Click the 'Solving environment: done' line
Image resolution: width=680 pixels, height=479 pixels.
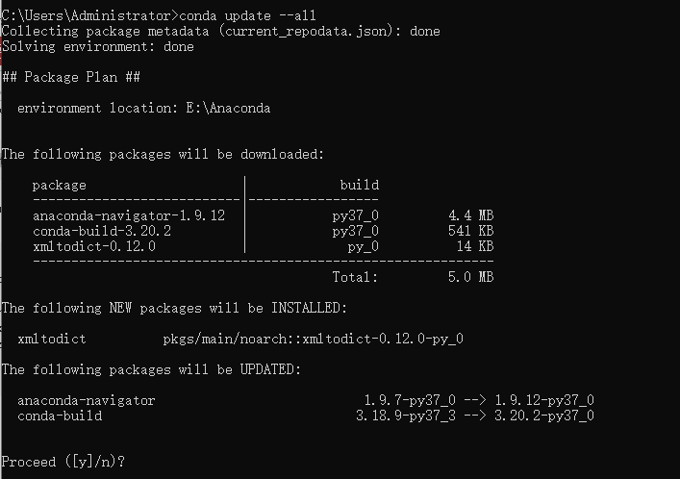click(x=97, y=46)
